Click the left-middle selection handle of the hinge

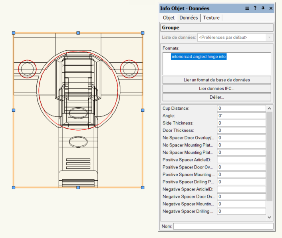click(x=14, y=110)
